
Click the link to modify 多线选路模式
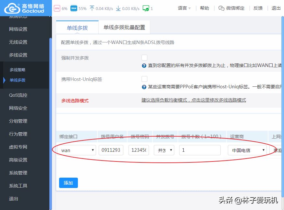point(193,100)
